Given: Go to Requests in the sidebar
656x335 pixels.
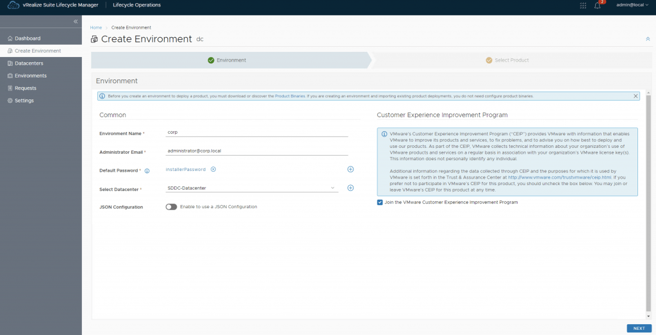Looking at the screenshot, I should click(26, 88).
